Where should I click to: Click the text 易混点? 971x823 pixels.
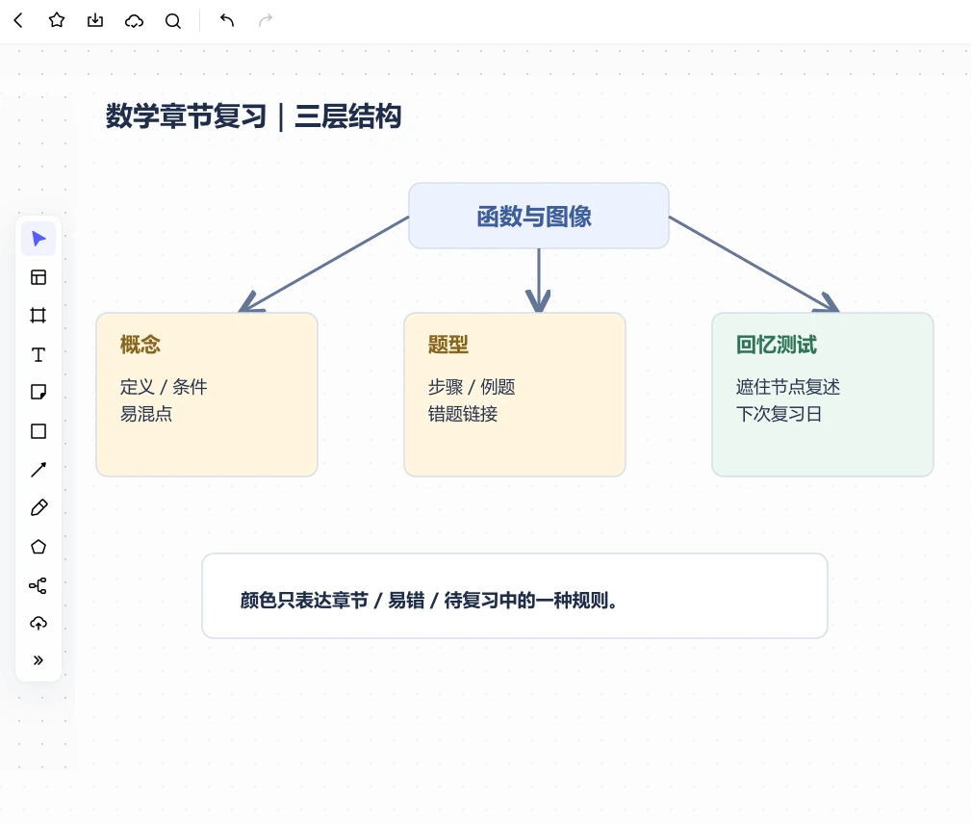pyautogui.click(x=146, y=414)
